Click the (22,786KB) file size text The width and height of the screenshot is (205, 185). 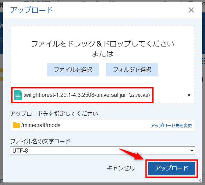[x=139, y=95]
